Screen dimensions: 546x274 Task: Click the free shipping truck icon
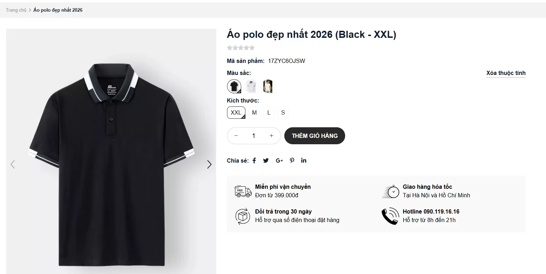click(x=243, y=191)
